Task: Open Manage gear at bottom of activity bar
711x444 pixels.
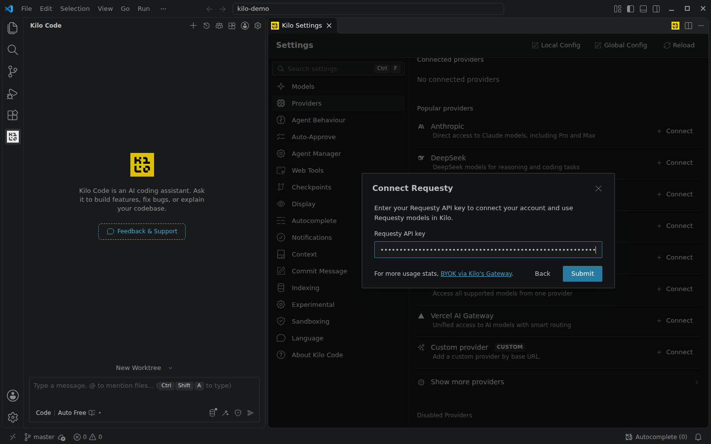Action: click(13, 417)
